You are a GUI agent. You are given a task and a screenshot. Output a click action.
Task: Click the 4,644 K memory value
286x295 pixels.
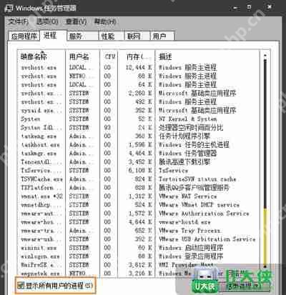pos(140,222)
